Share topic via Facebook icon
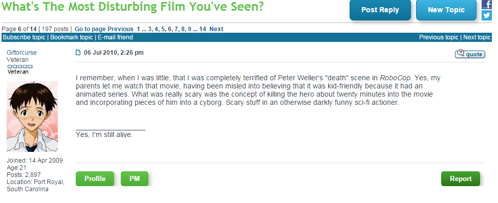 [x=487, y=5]
